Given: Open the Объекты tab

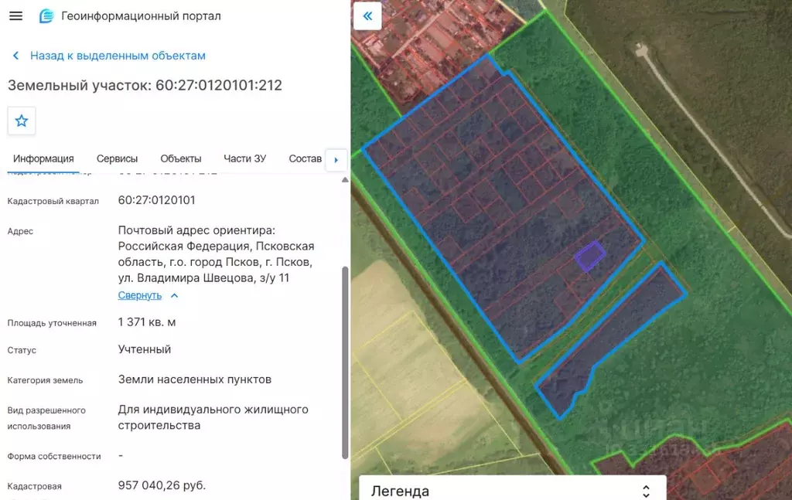Looking at the screenshot, I should pyautogui.click(x=181, y=159).
